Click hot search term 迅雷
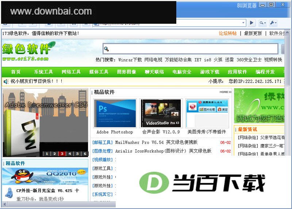292x209 pixels. 229,60
